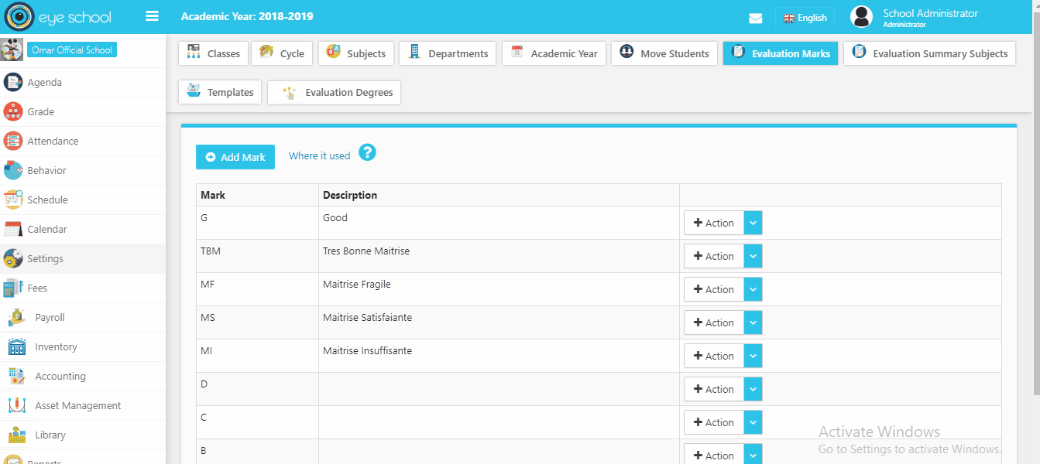Click the Action button for mark MI

point(713,356)
